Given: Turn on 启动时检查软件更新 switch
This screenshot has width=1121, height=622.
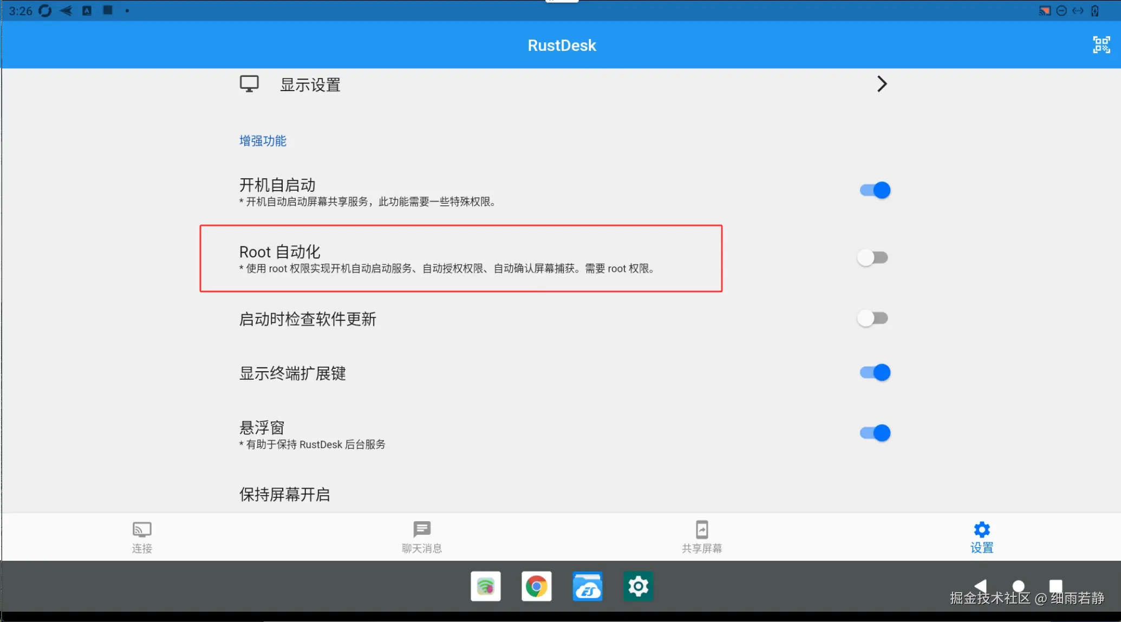Looking at the screenshot, I should pos(872,318).
